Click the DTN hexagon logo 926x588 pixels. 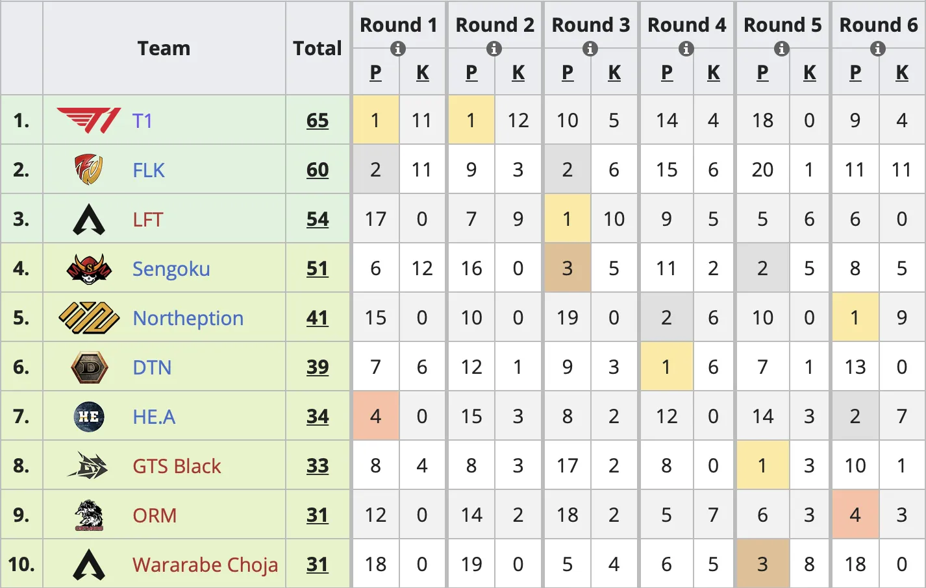(x=89, y=367)
